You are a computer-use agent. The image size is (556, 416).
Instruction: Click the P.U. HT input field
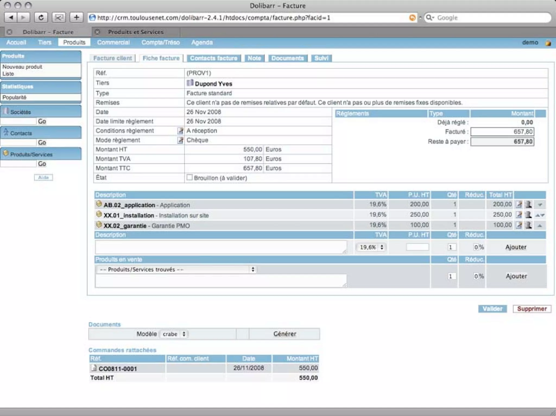[x=417, y=247]
